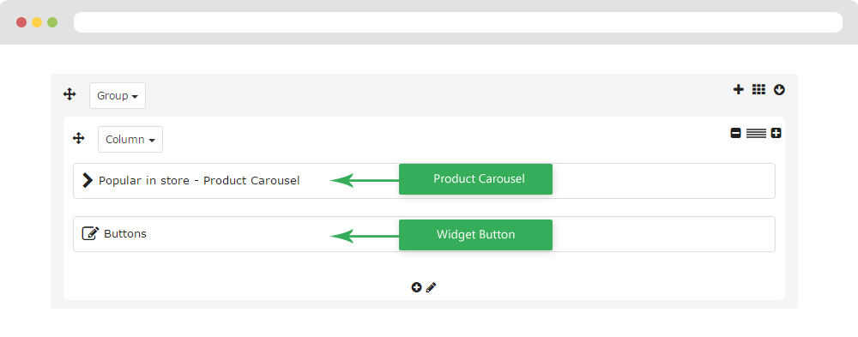Image resolution: width=858 pixels, height=337 pixels.
Task: Add a new item with Group plus icon
Action: coord(739,90)
